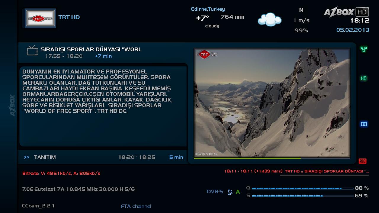Click the 88 % quality value

coord(362,188)
